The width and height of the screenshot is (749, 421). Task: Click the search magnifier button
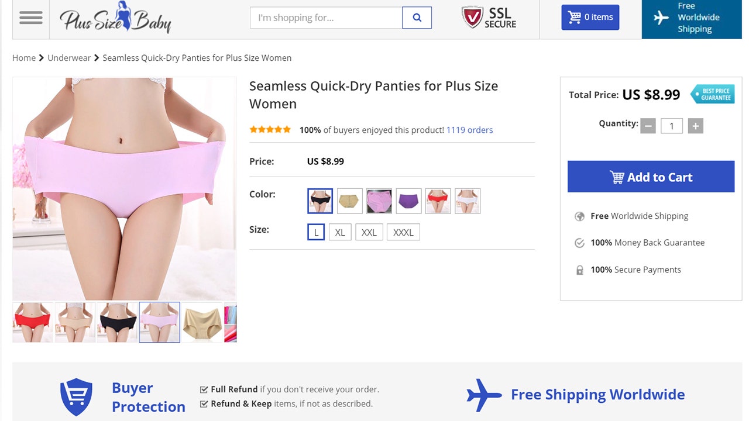[417, 18]
